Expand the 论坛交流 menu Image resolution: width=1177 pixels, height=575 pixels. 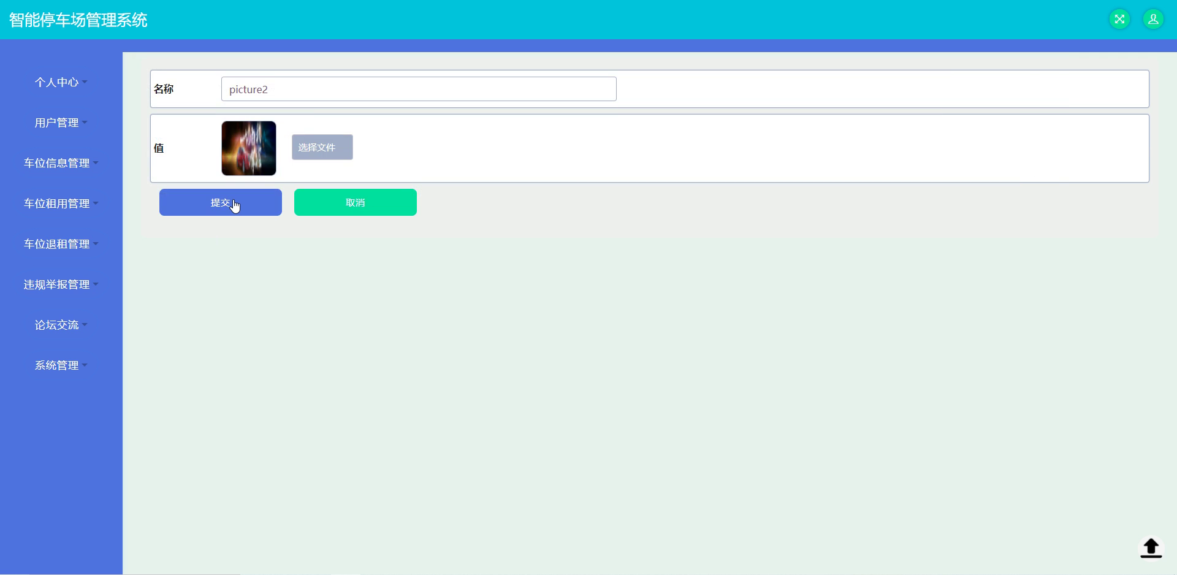click(61, 325)
